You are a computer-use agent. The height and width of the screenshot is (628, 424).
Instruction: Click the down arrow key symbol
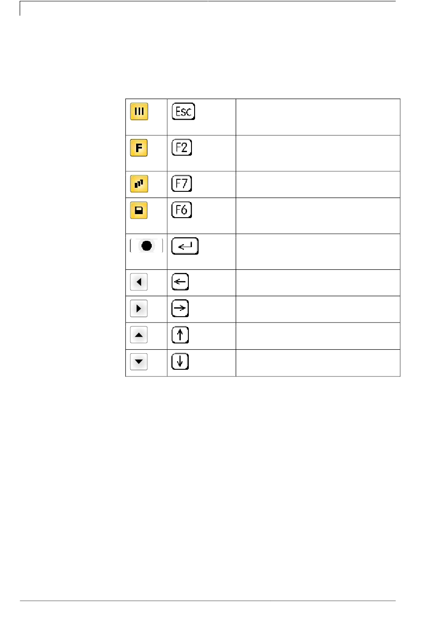click(180, 361)
